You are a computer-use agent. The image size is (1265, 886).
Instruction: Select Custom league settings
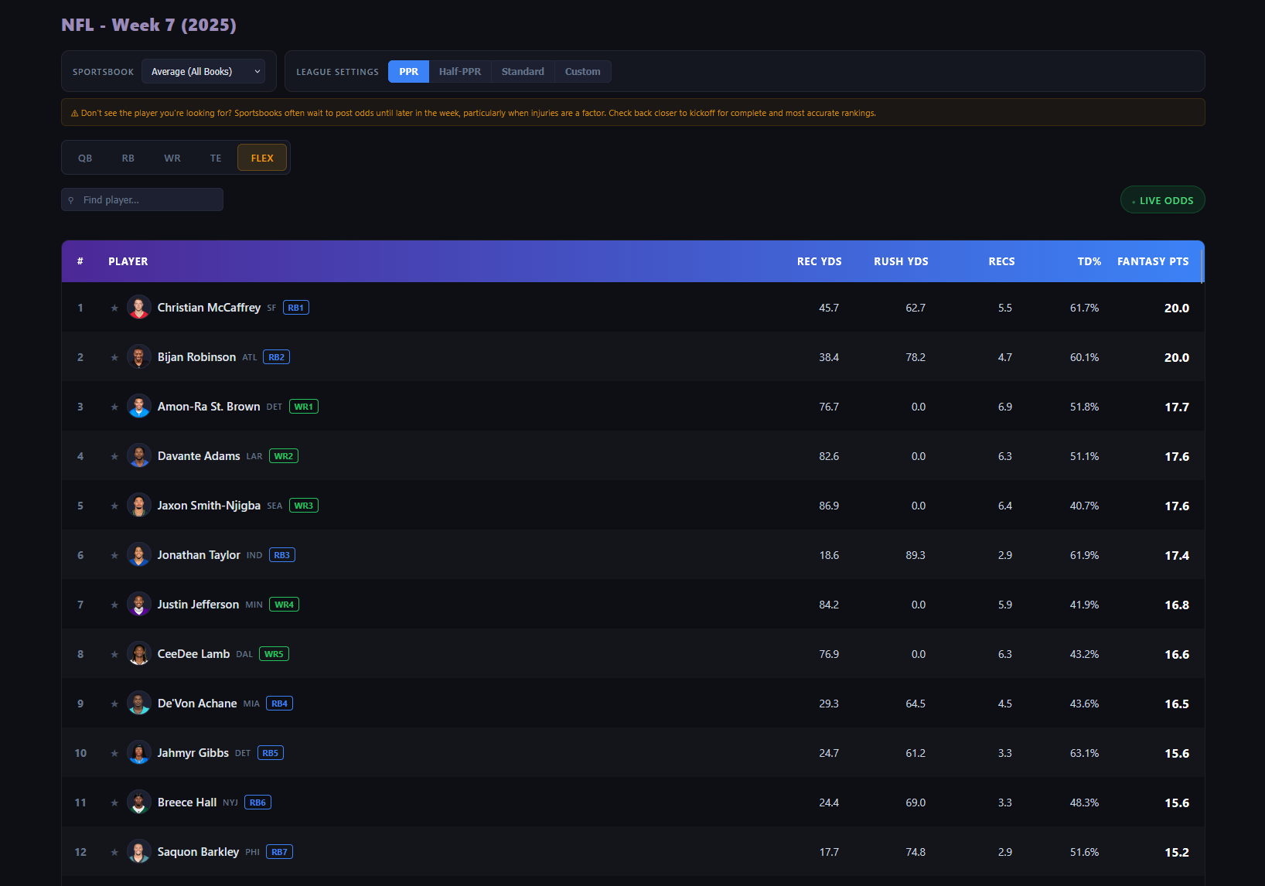(582, 71)
